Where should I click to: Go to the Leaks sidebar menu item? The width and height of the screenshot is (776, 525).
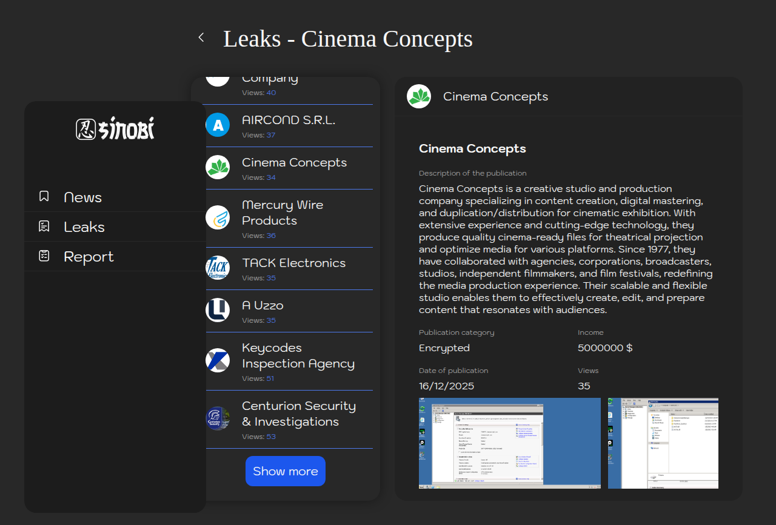click(x=84, y=227)
